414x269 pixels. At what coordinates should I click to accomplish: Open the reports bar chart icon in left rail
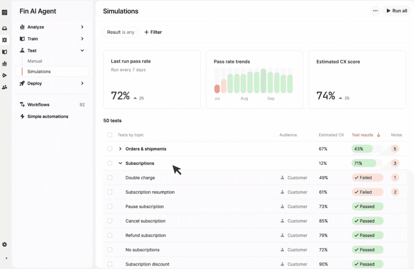[4, 64]
